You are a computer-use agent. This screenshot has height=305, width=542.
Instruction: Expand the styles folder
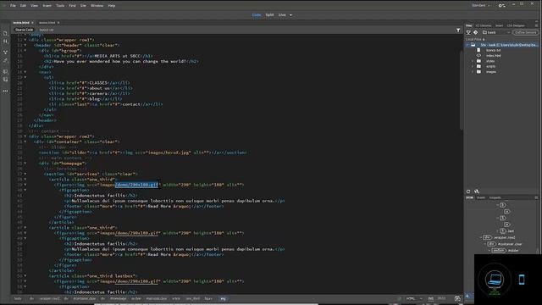pos(473,61)
